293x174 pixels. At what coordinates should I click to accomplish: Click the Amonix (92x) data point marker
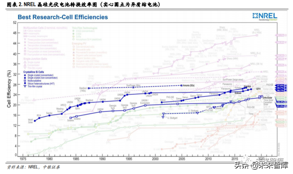click(x=181, y=85)
